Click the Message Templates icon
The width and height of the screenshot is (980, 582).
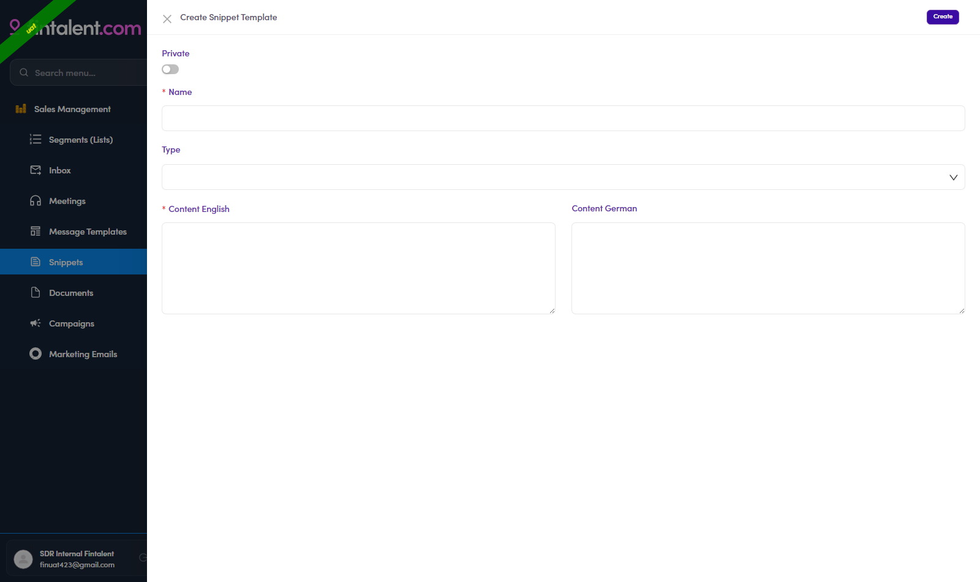click(x=36, y=231)
